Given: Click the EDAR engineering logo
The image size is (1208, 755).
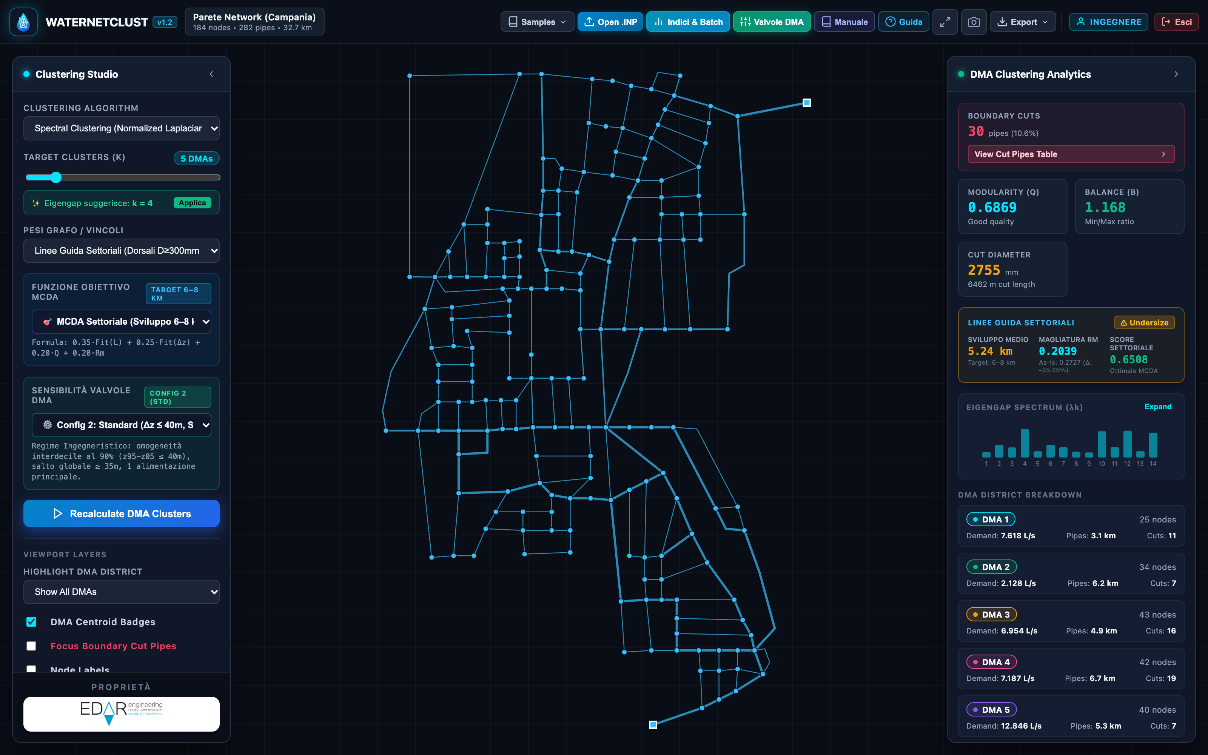Looking at the screenshot, I should coord(121,713).
